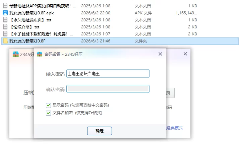Viewport: 241px width, 147px height.
Task: Confirm password with the 确定 button
Action: coord(100,131)
